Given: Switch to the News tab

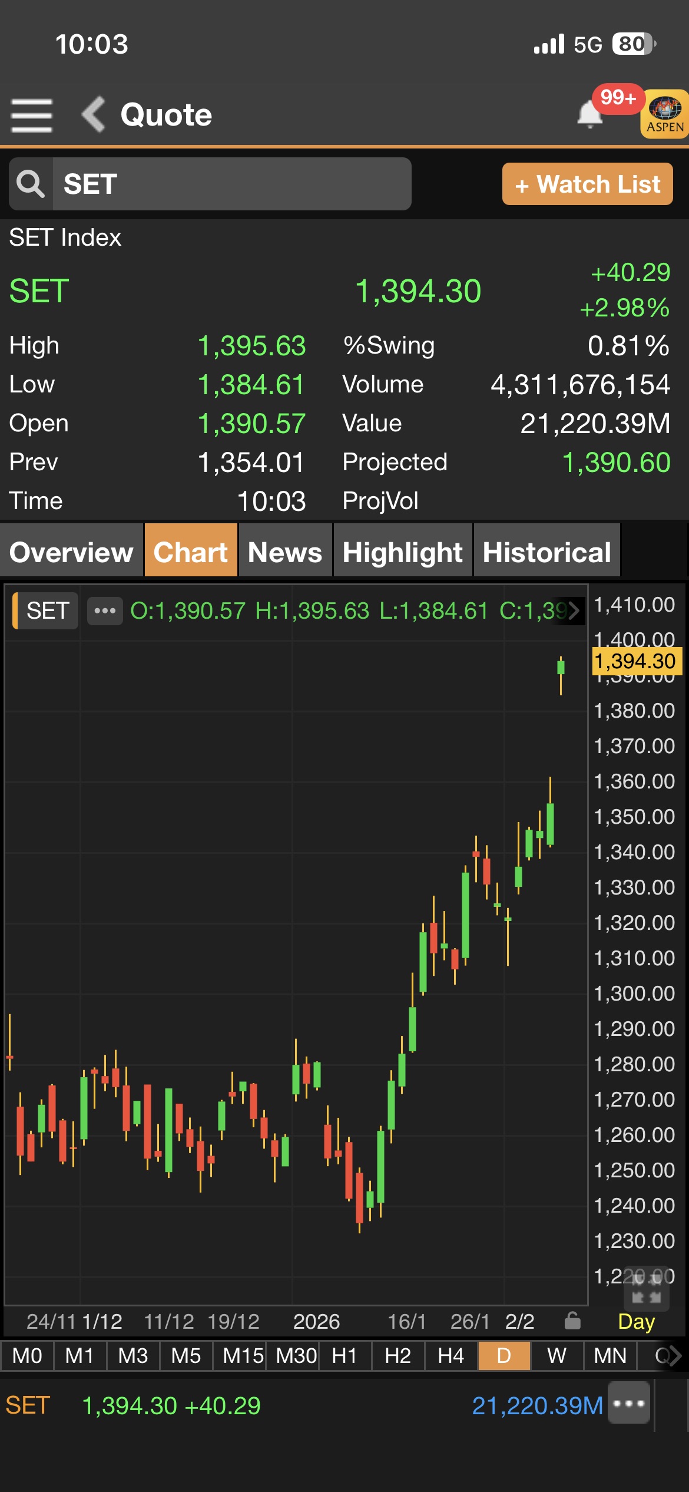Looking at the screenshot, I should click(285, 552).
